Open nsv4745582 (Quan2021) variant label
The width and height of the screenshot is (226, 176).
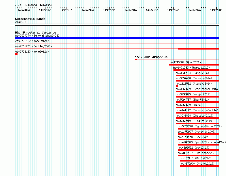pos(185,62)
